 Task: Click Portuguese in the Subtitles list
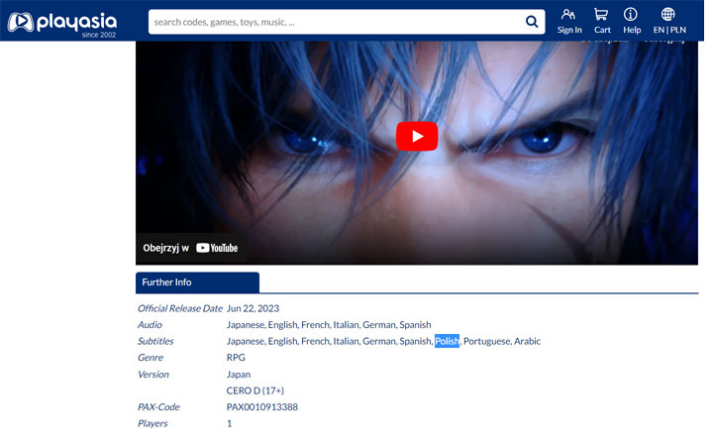pyautogui.click(x=487, y=341)
